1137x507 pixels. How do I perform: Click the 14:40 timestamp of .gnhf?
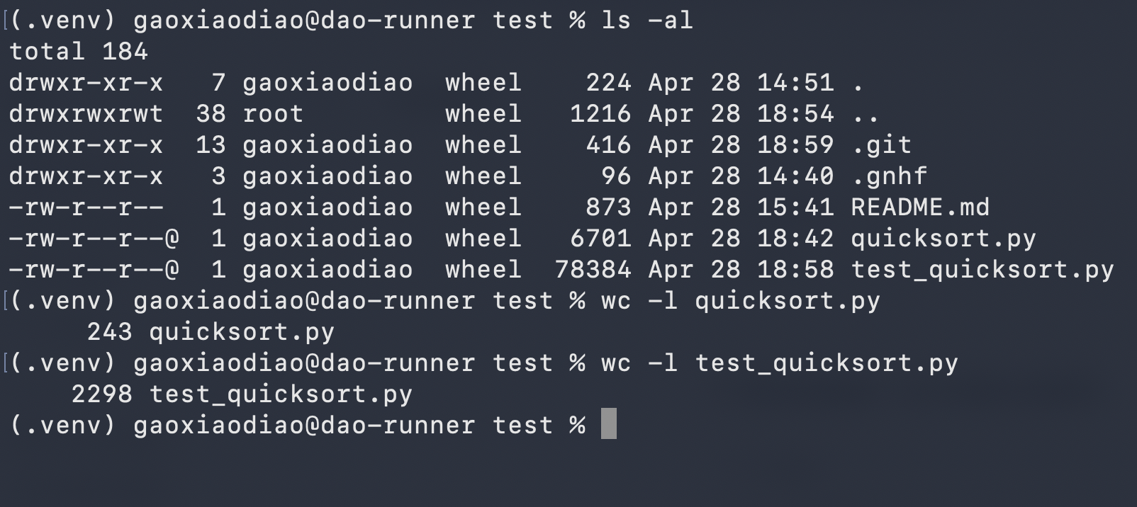(795, 176)
